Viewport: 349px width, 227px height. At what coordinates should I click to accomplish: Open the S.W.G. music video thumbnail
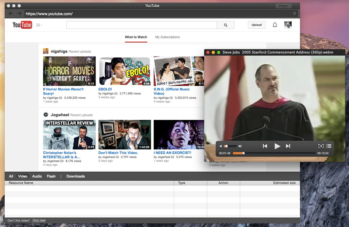(179, 71)
